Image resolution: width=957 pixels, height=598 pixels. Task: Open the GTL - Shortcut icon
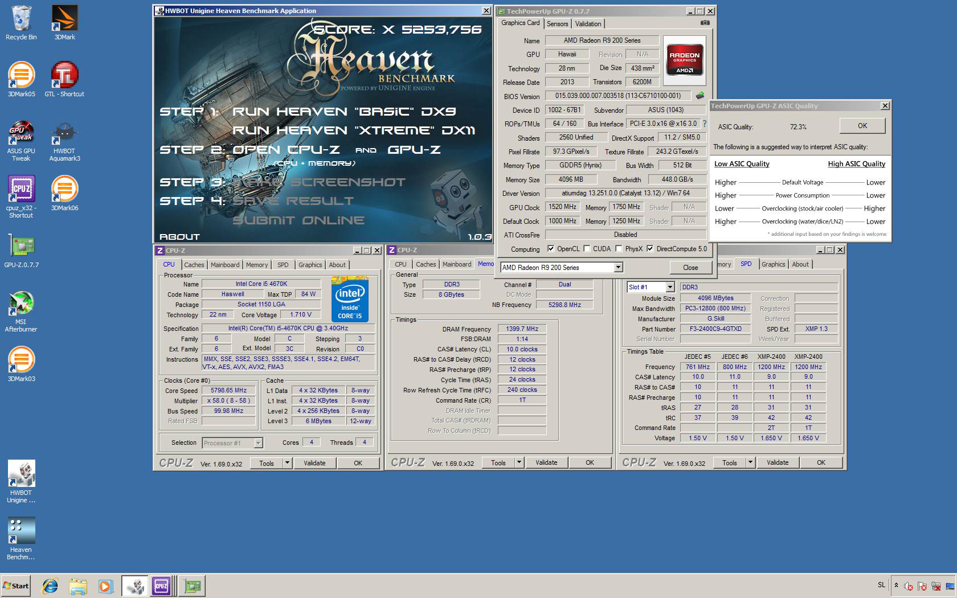pos(64,80)
